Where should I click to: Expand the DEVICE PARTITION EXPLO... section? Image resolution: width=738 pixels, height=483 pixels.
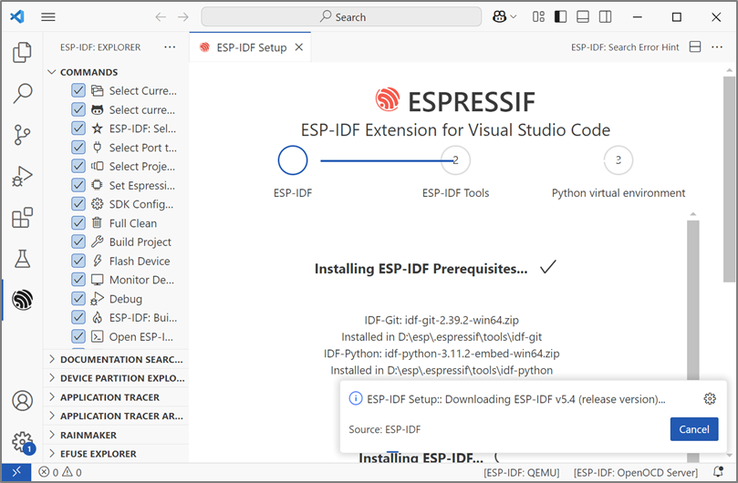116,378
